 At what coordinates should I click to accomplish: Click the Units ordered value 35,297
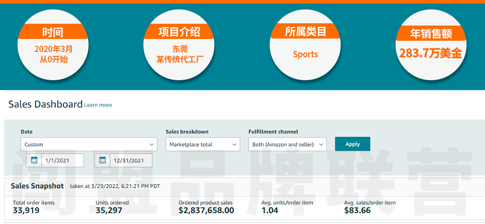click(x=109, y=211)
